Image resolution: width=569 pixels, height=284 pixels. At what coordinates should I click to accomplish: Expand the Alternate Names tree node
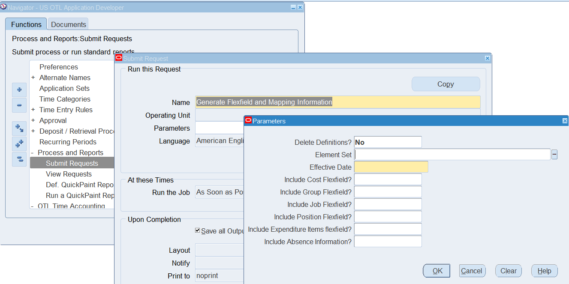(x=33, y=78)
